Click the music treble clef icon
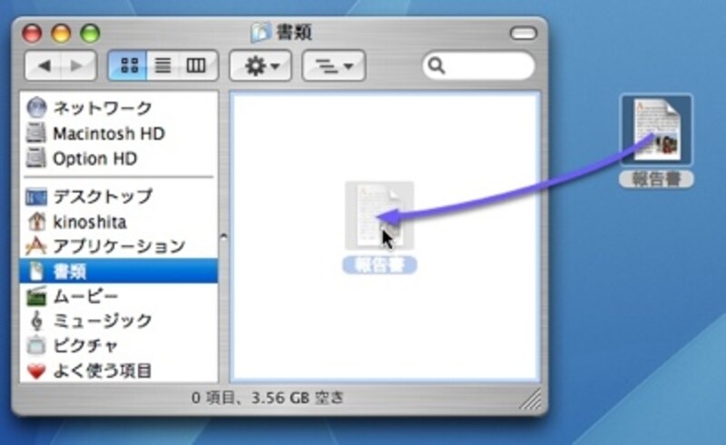The image size is (726, 445). coord(36,321)
